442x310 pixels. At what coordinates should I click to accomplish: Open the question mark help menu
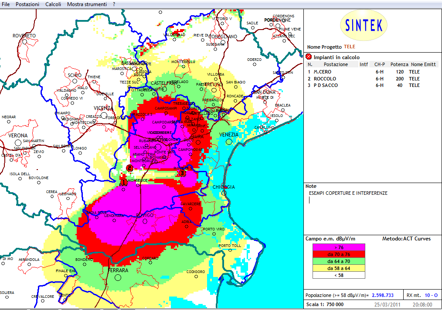114,4
